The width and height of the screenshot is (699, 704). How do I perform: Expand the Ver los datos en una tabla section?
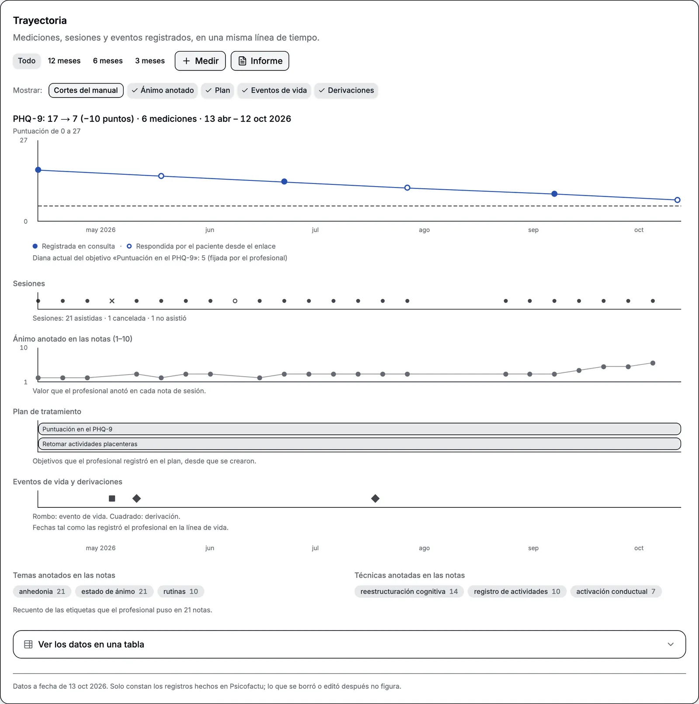point(349,644)
